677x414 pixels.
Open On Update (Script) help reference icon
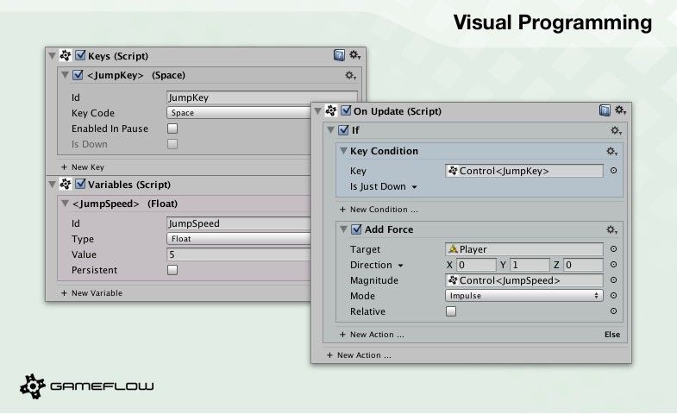coord(605,110)
